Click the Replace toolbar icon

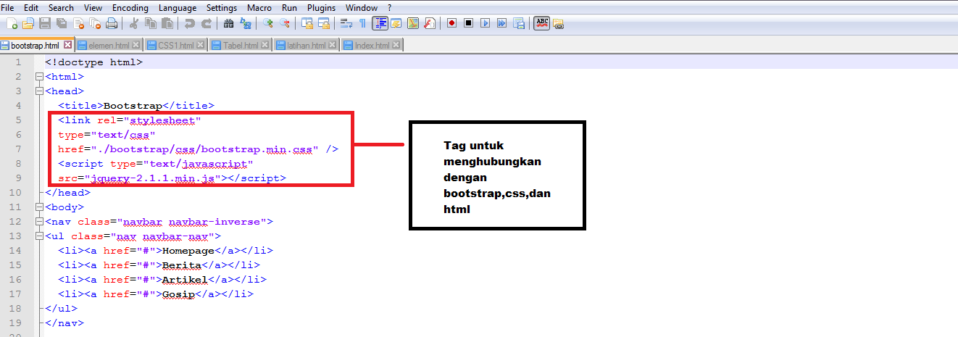tap(246, 23)
